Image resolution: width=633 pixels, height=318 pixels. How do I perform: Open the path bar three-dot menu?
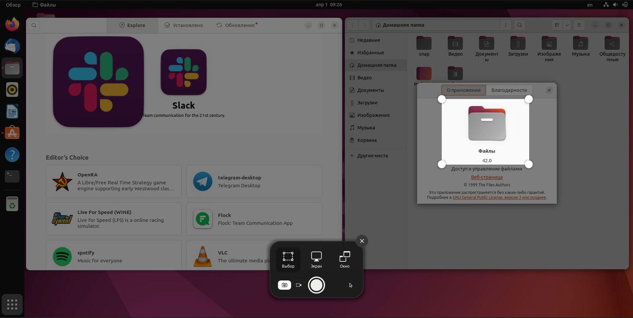pos(506,25)
